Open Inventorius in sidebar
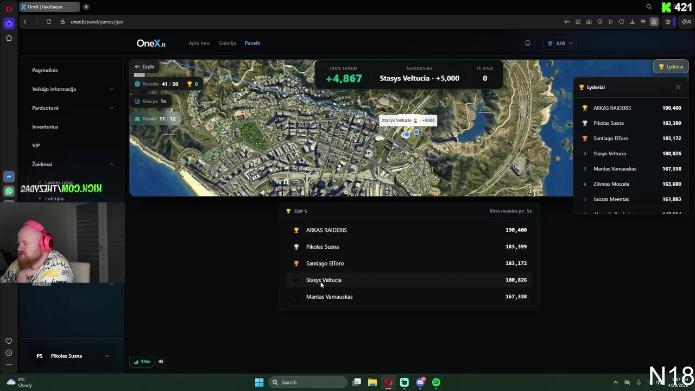 45,127
